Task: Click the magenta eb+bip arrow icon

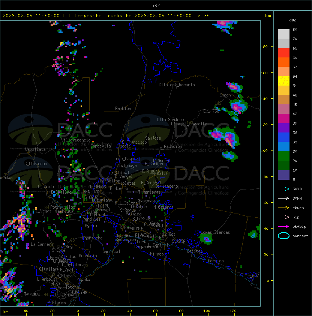Action: [283, 227]
